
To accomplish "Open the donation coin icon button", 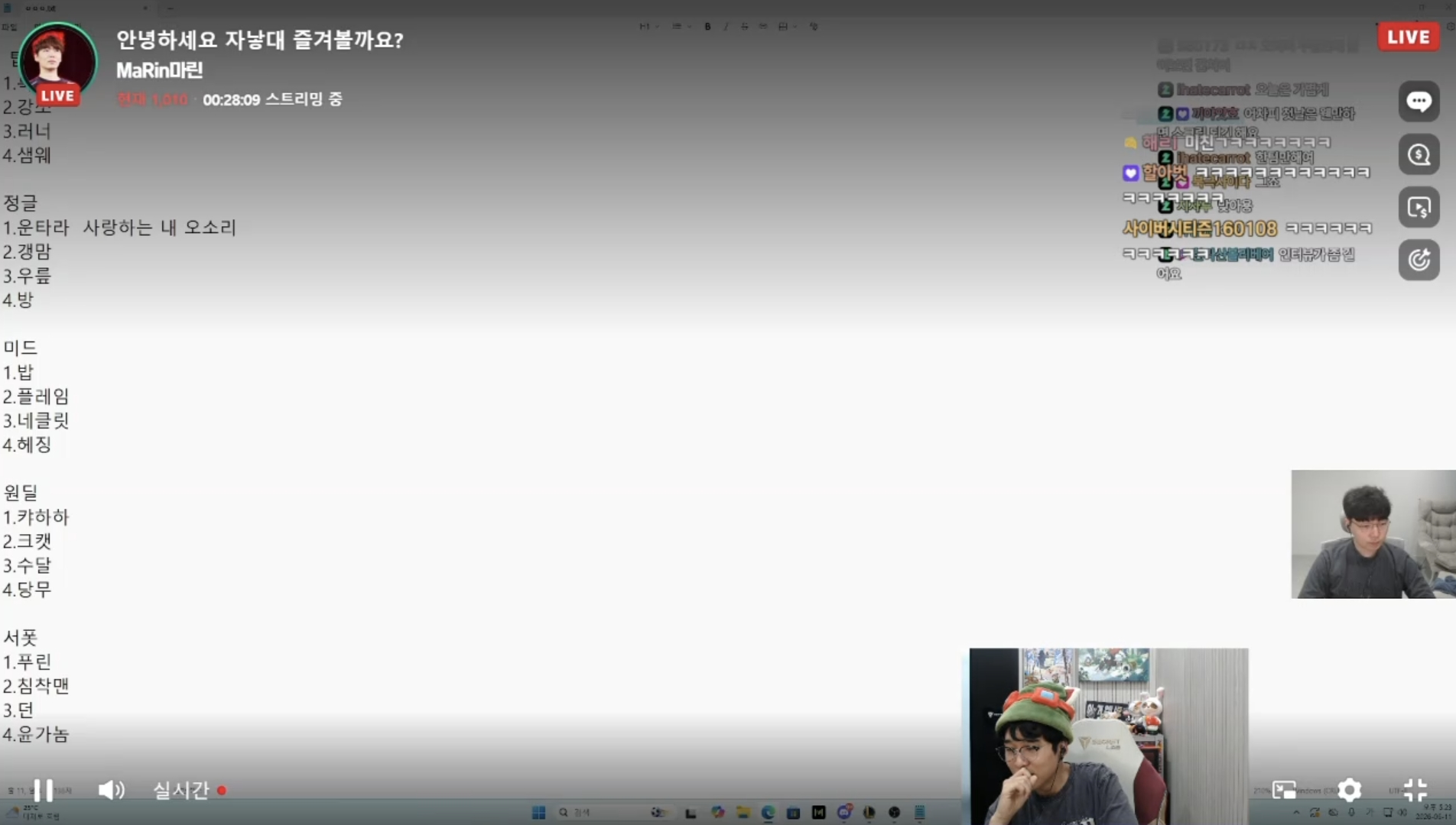I will pos(1419,154).
